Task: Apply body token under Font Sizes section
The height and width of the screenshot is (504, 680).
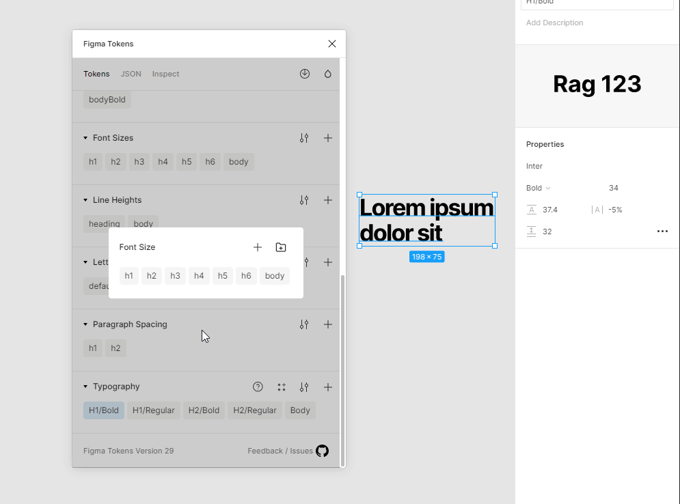Action: tap(239, 162)
